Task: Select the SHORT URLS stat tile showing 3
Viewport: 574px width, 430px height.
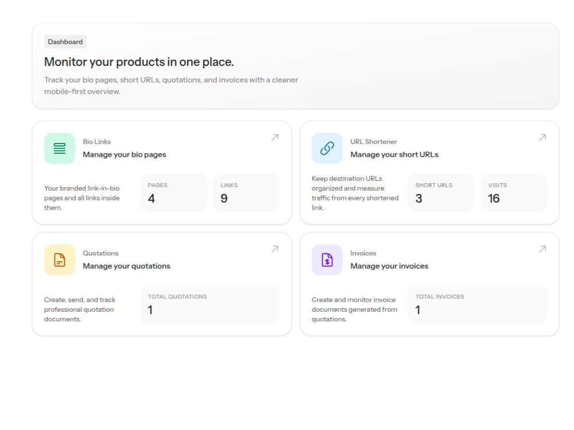Action: (441, 193)
